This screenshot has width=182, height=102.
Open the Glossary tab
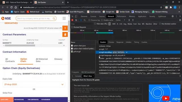click(x=58, y=59)
